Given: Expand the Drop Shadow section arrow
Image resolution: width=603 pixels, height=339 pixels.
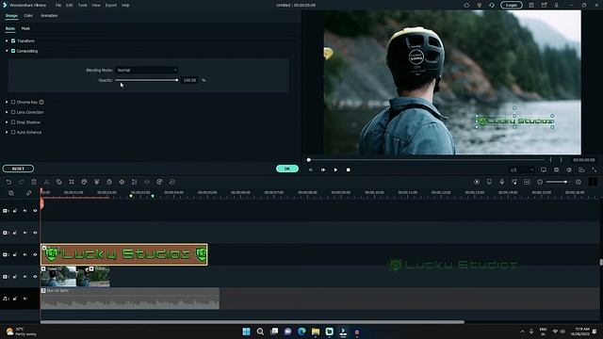Looking at the screenshot, I should (7, 122).
